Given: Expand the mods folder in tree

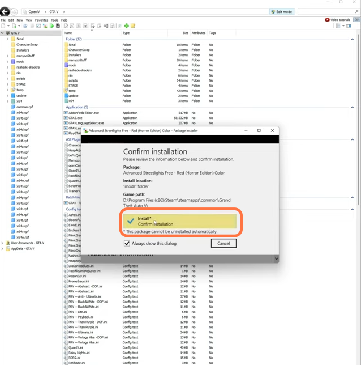Looking at the screenshot, I should [x=7, y=61].
